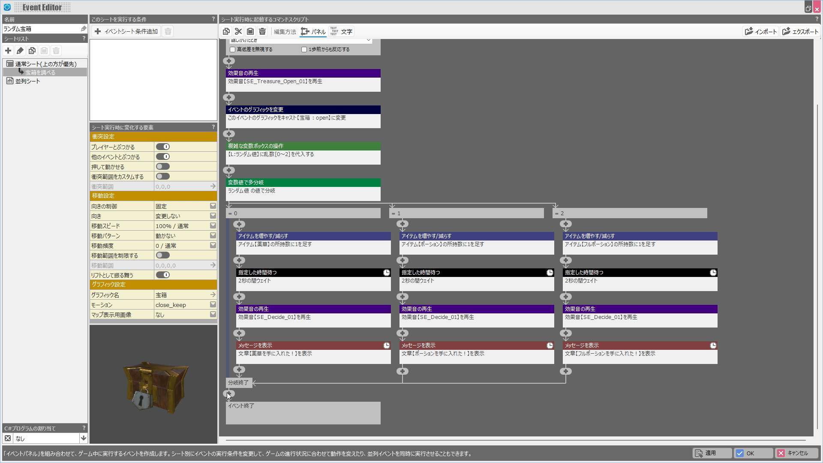This screenshot has height=463, width=823.
Task: Click the copy icon in script toolbar
Action: 226,31
